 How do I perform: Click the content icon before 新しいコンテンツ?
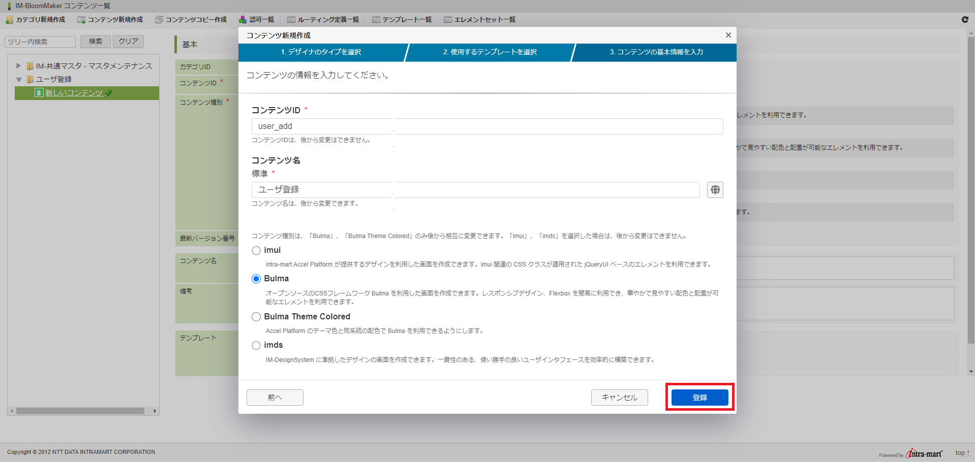click(39, 93)
